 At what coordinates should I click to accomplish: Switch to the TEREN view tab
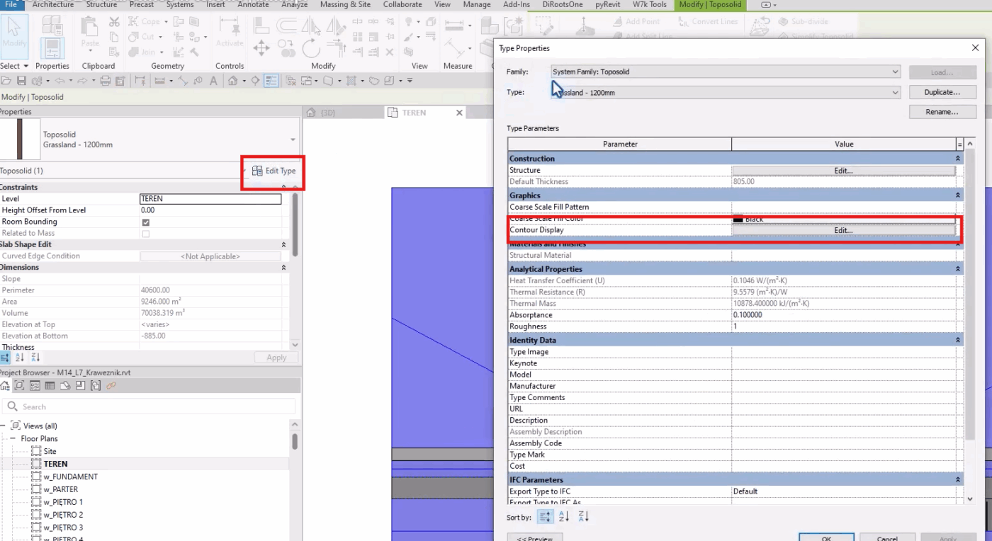(414, 113)
